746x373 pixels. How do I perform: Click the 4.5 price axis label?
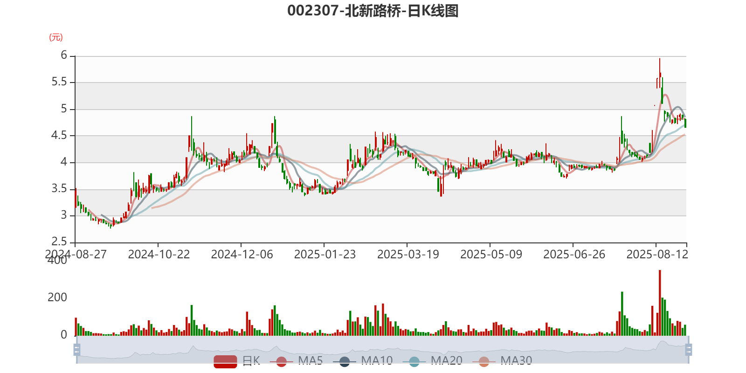point(59,136)
